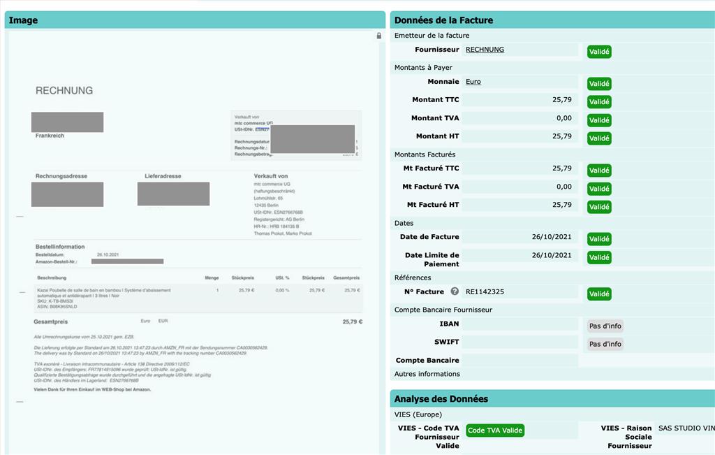
Task: Click Validé next to the invoice number
Action: [598, 294]
